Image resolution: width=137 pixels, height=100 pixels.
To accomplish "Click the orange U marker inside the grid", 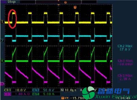I will click(x=75, y=7).
